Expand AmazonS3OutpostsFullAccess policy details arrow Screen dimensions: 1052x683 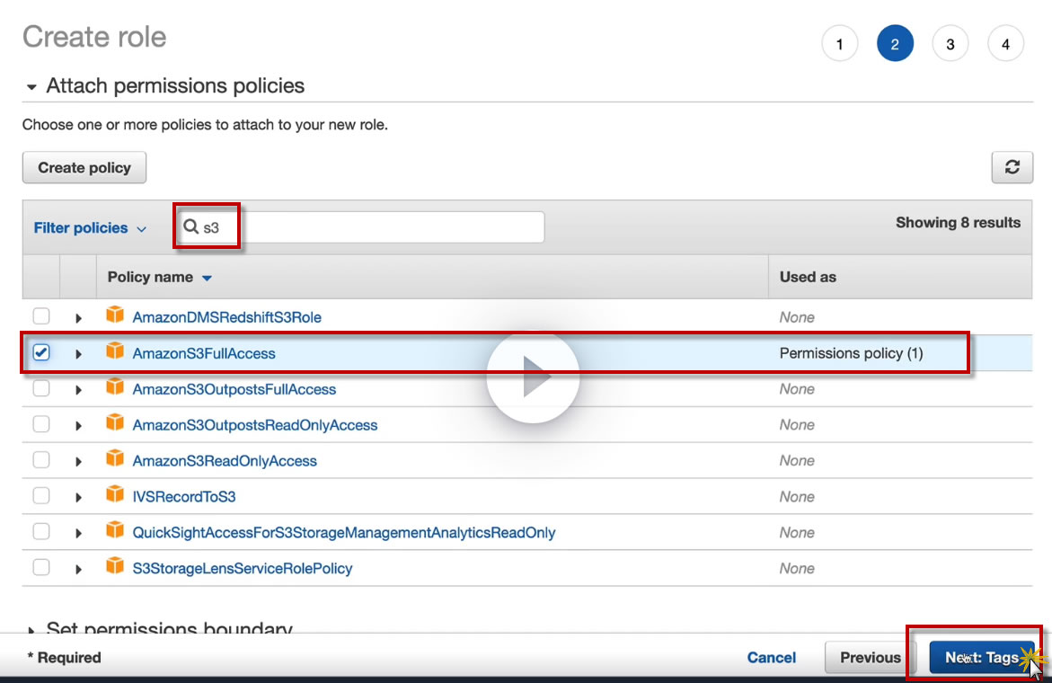(78, 390)
